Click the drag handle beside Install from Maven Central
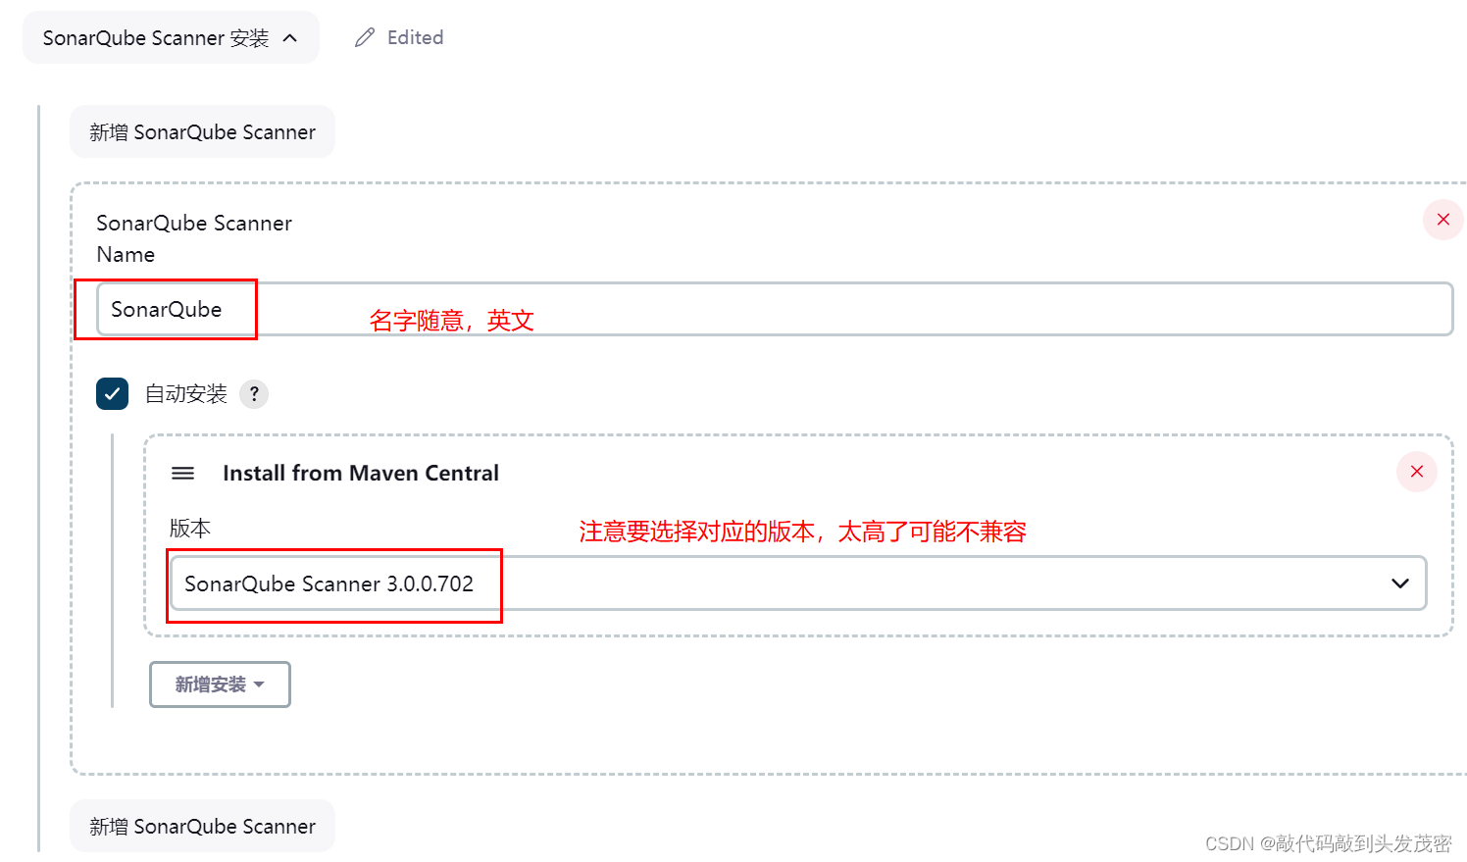 [x=183, y=474]
